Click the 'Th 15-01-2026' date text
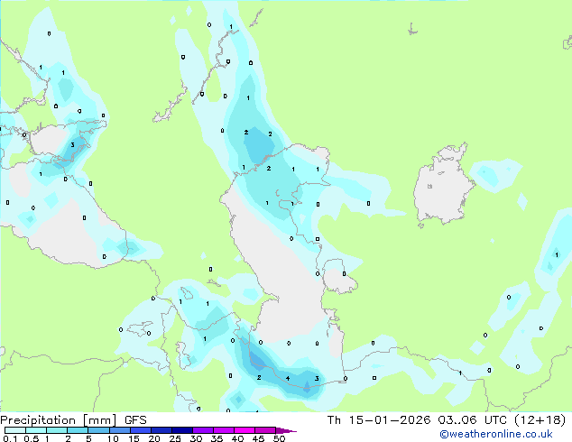The width and height of the screenshot is (572, 442). click(379, 420)
